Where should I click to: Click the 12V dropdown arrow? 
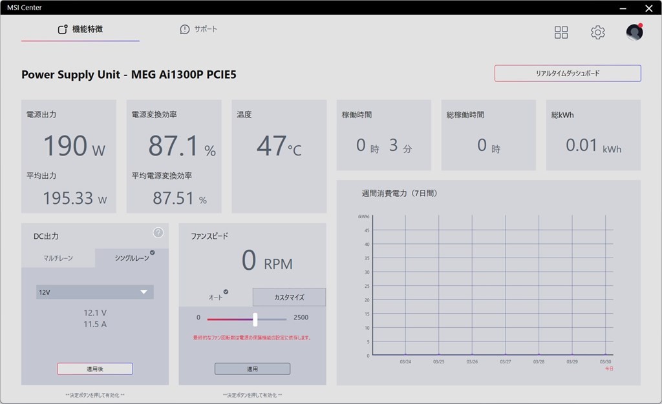pos(144,292)
